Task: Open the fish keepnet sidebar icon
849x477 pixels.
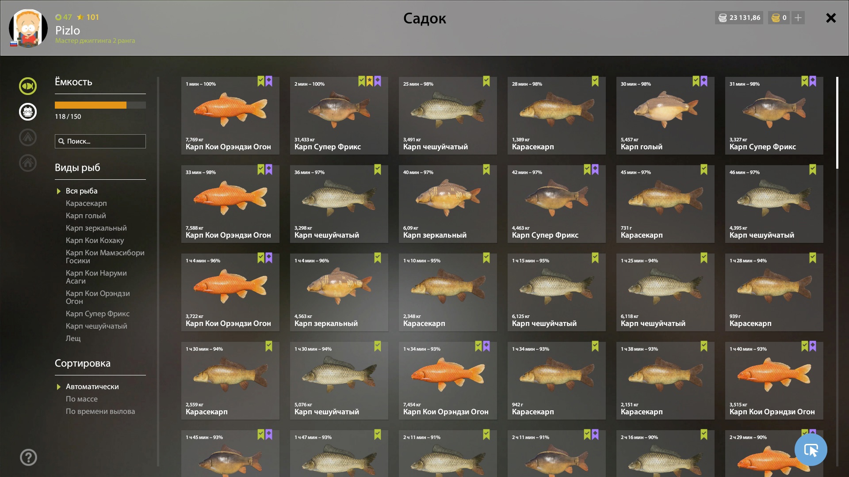Action: pos(27,86)
